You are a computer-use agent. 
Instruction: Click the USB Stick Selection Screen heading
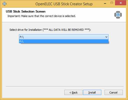(26, 11)
